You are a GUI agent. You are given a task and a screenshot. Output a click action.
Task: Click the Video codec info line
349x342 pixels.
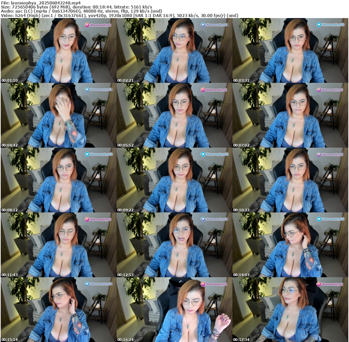coord(120,15)
